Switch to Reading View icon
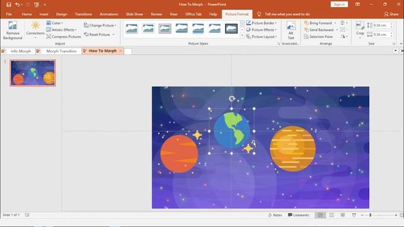 pyautogui.click(x=343, y=215)
